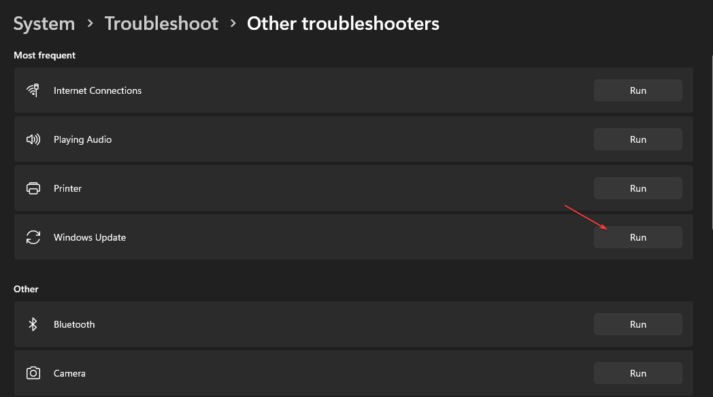Run the Bluetooth troubleshooter
The width and height of the screenshot is (713, 397).
click(637, 324)
